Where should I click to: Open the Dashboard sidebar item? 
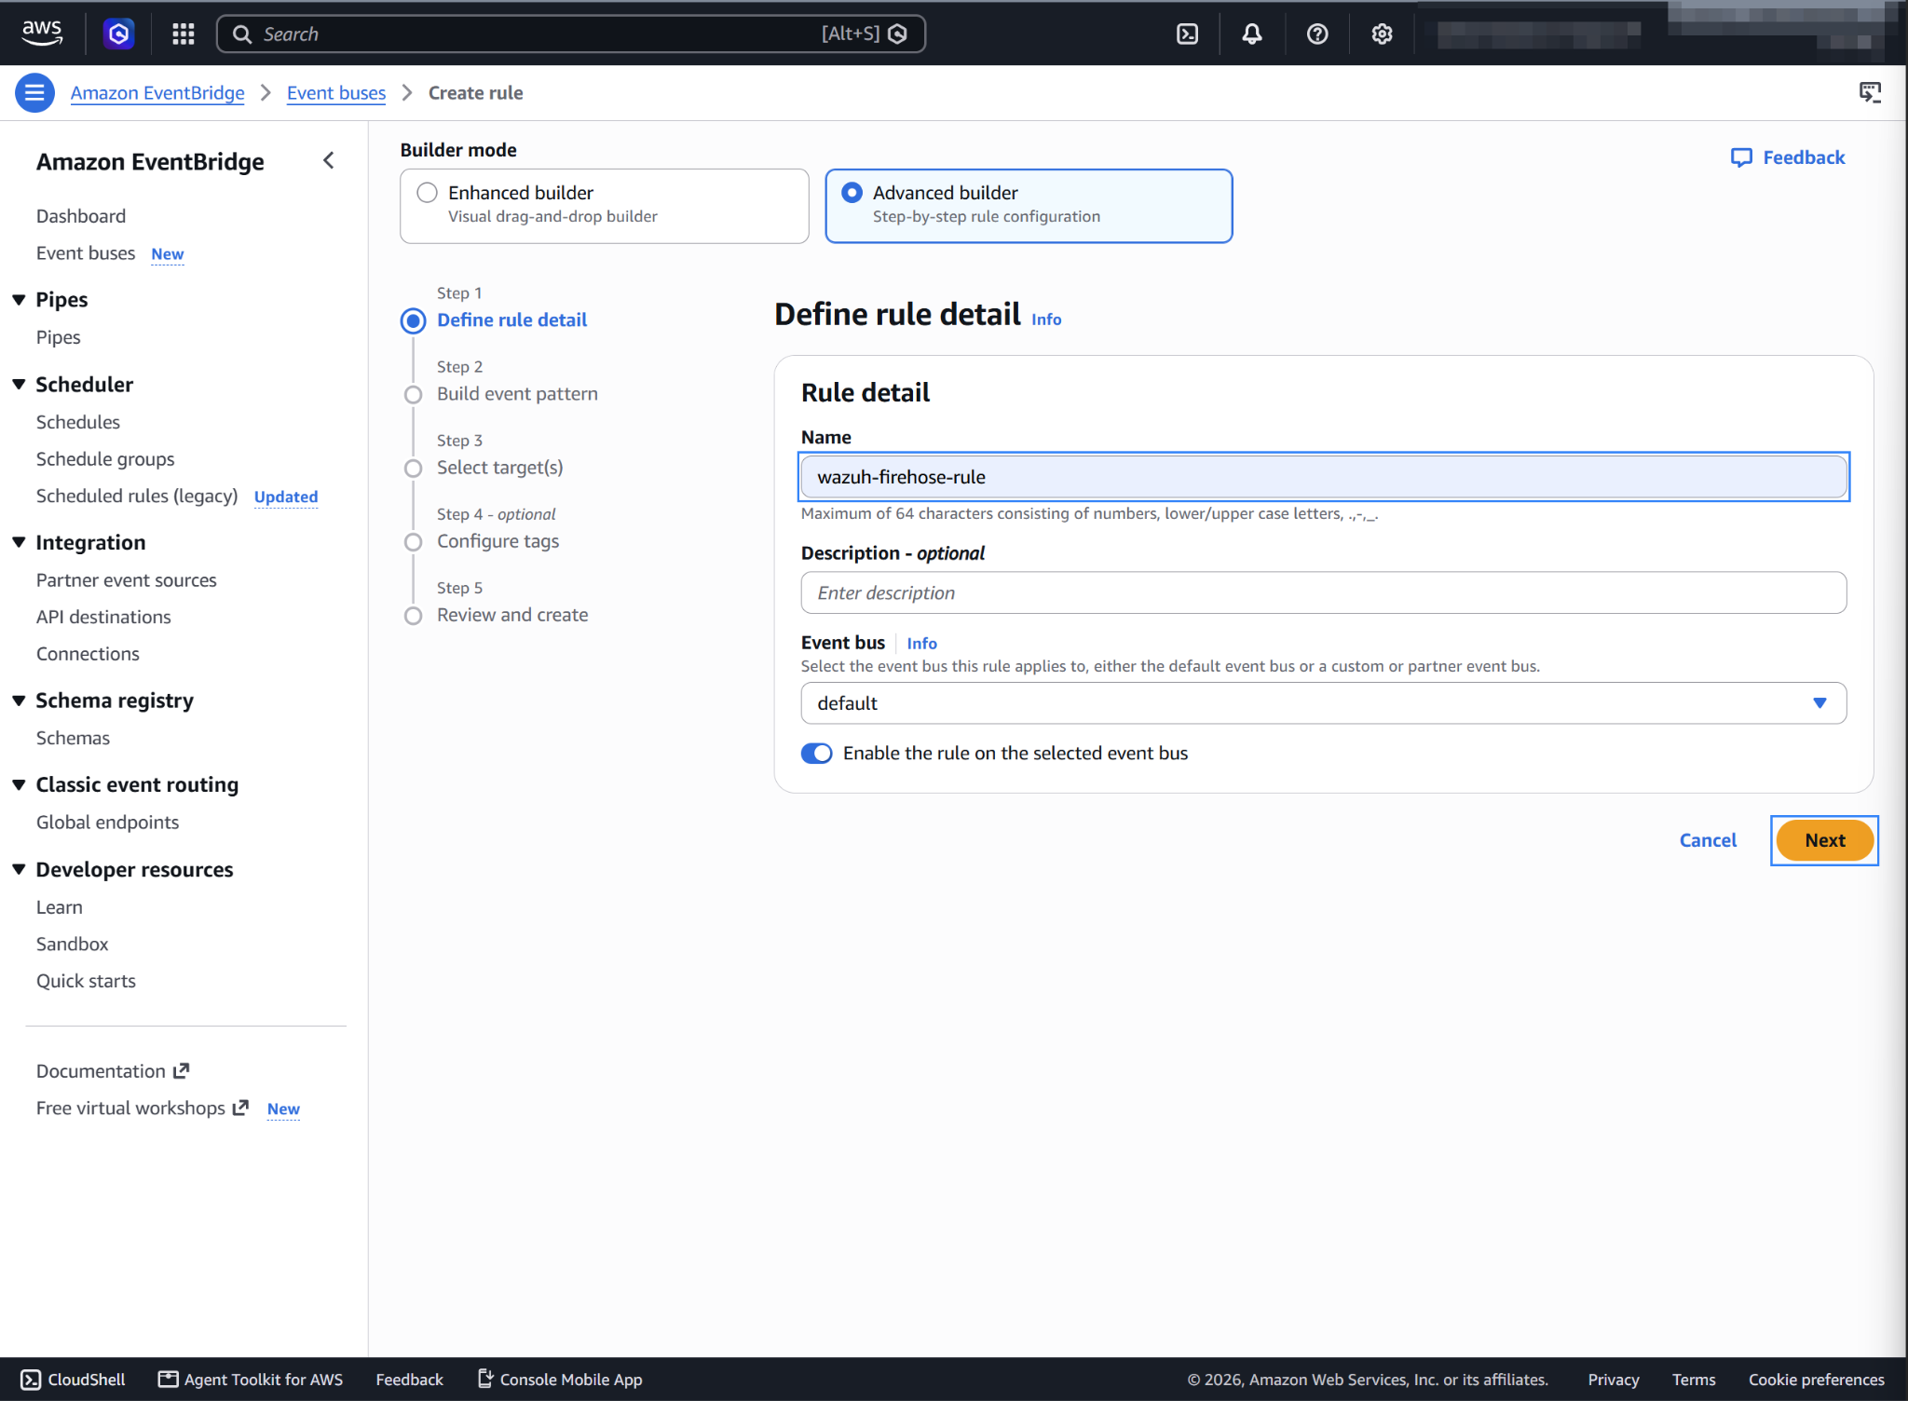click(81, 216)
